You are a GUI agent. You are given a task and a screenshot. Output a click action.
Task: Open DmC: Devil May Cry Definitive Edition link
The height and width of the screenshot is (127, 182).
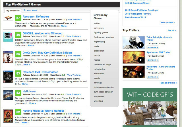tap(47, 53)
